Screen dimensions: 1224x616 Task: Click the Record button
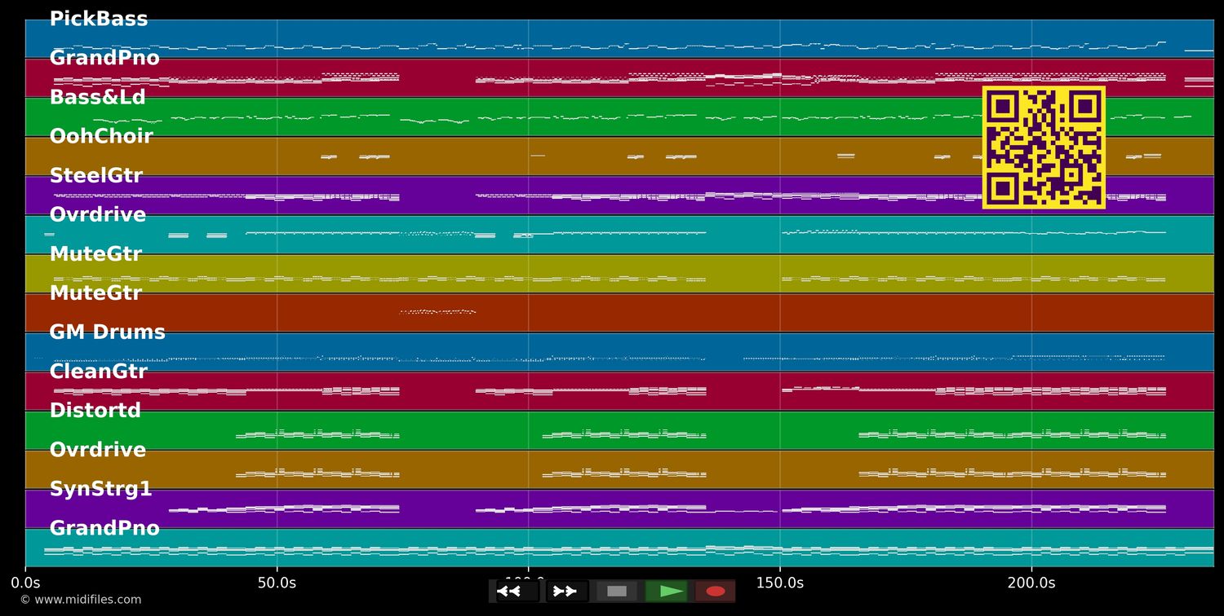click(716, 591)
